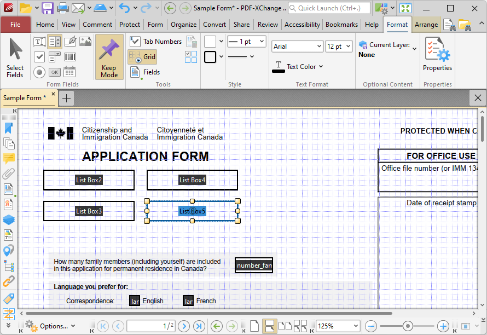This screenshot has width=487, height=335.
Task: Click the Undo arrow icon
Action: tap(124, 8)
